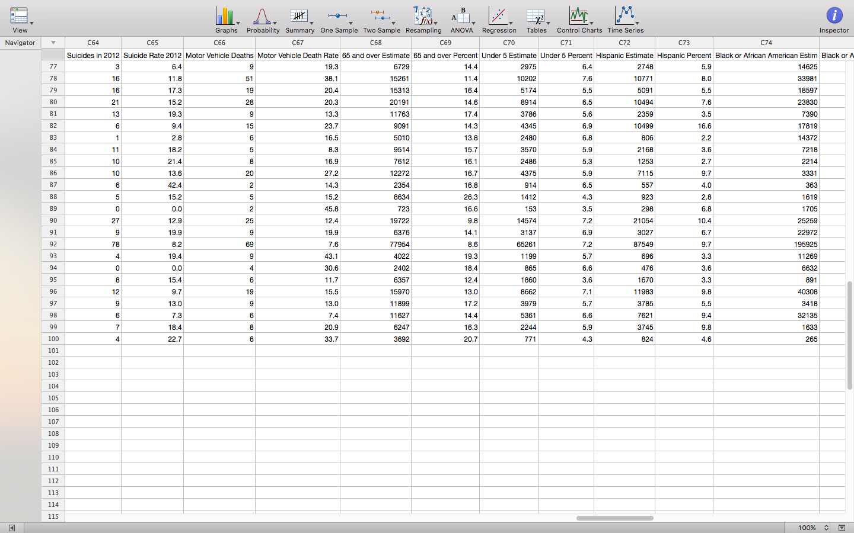Select the One Sample test icon

point(339,20)
